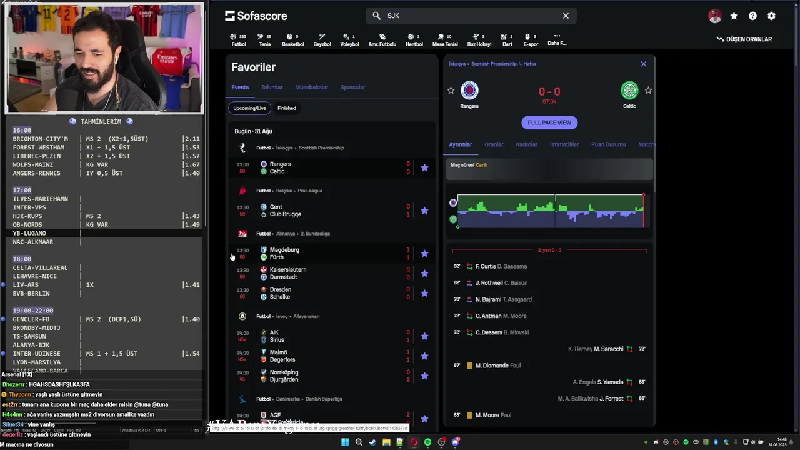Screen dimensions: 800x450
Task: Open the settings gear icon
Action: (x=771, y=16)
